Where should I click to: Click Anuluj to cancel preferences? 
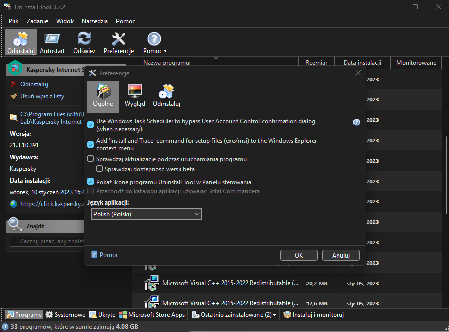(341, 255)
